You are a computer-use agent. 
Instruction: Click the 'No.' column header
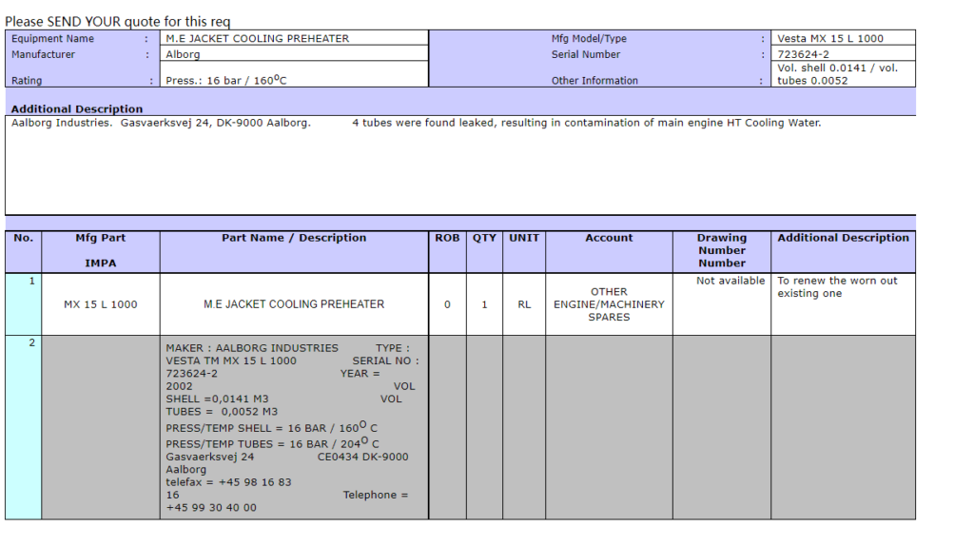pos(24,238)
